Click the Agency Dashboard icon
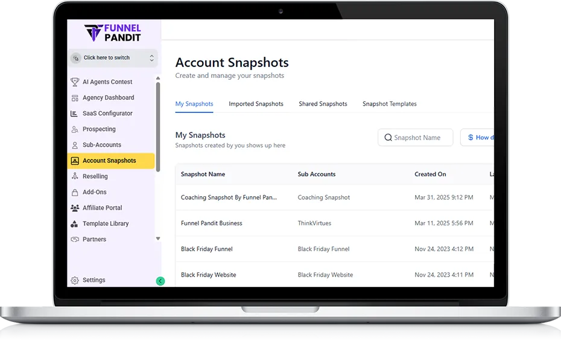The height and width of the screenshot is (340, 561). pyautogui.click(x=75, y=98)
